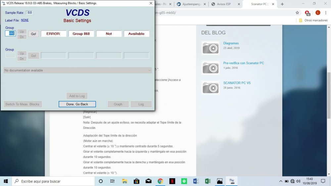The image size is (331, 186).
Task: Click the taskbar search box
Action: tap(53, 181)
